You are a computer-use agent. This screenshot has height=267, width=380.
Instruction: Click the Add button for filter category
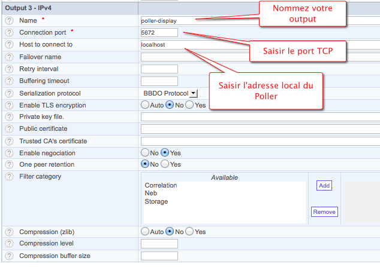pyautogui.click(x=324, y=186)
